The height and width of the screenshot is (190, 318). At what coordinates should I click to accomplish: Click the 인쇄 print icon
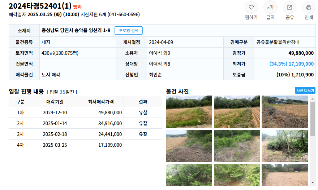(309, 8)
